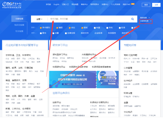Click the 电力 industry link
163x118 pixels.
tap(31, 71)
